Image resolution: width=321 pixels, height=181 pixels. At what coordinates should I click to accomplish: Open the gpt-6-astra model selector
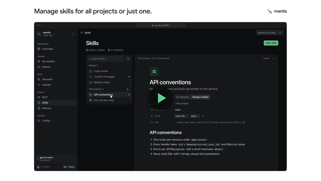[x=56, y=159]
